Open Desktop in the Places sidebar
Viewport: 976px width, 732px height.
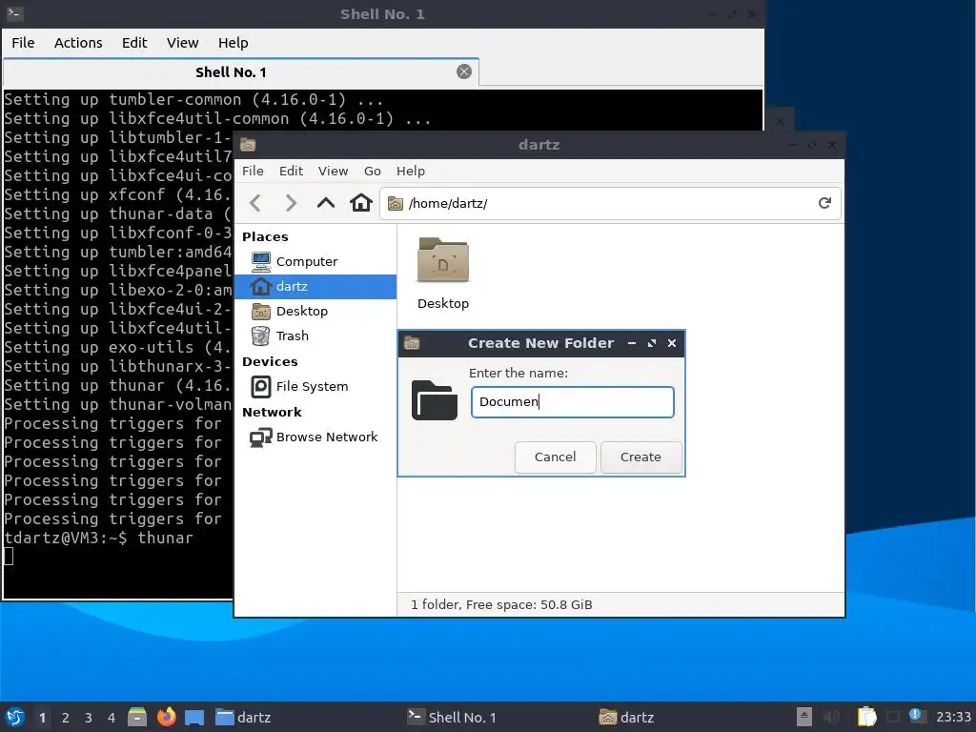tap(315, 312)
